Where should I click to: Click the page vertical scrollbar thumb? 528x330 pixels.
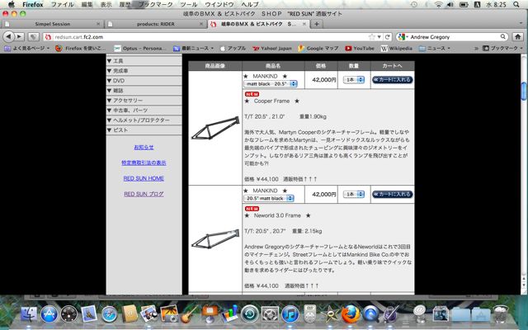(524, 91)
